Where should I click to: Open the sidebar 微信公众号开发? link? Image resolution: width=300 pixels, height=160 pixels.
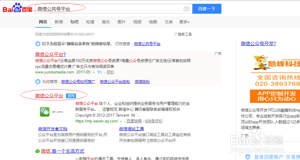(259, 44)
